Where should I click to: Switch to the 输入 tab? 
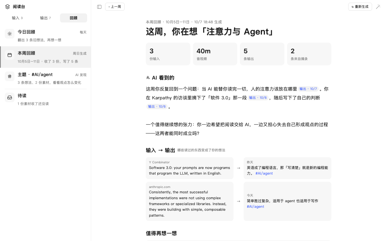(x=17, y=18)
